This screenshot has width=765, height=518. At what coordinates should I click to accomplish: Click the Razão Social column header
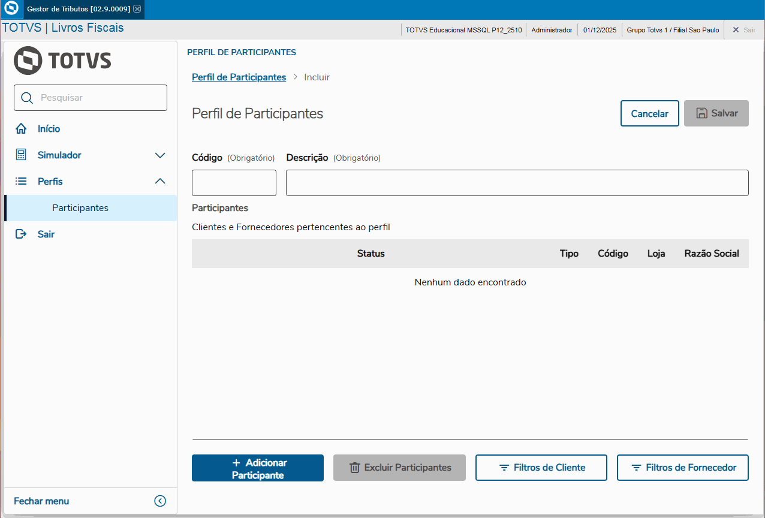712,254
